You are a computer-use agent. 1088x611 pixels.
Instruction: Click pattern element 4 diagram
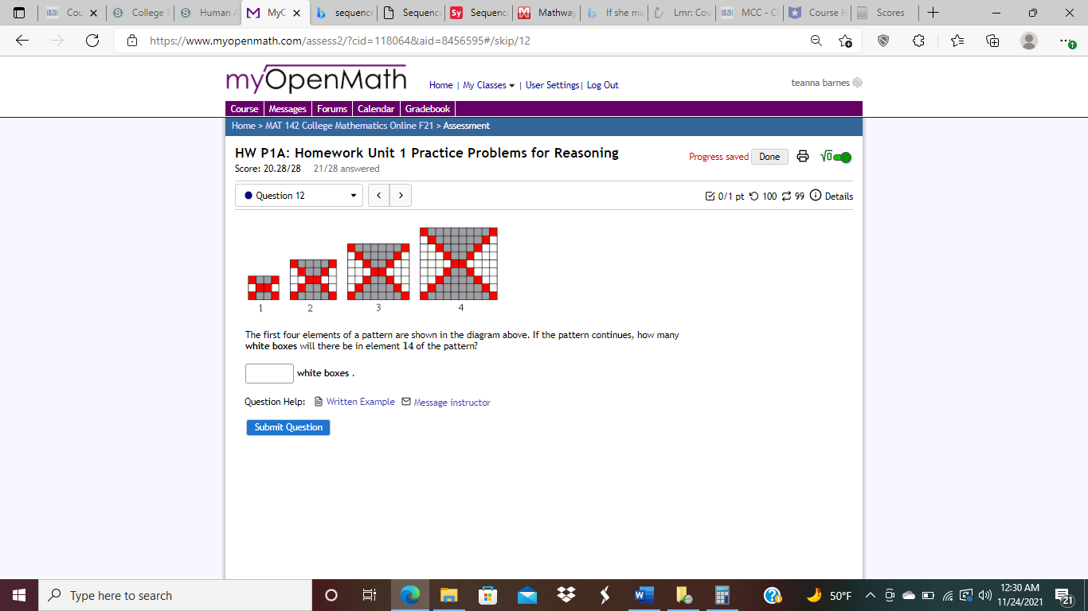(459, 263)
